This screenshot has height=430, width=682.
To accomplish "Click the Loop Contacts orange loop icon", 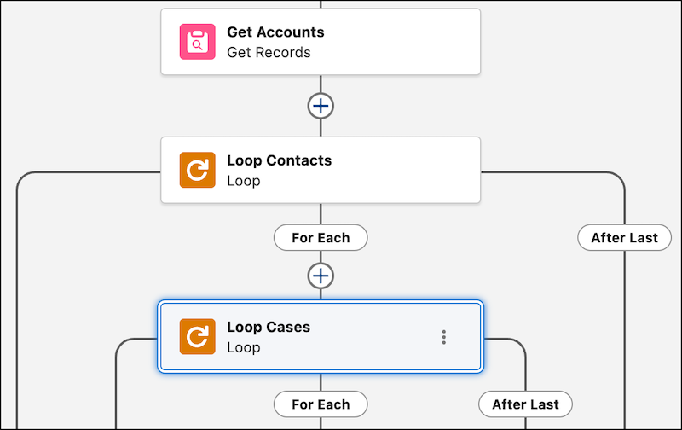I will [197, 170].
